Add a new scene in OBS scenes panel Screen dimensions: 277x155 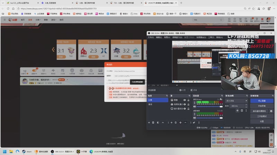point(149,123)
